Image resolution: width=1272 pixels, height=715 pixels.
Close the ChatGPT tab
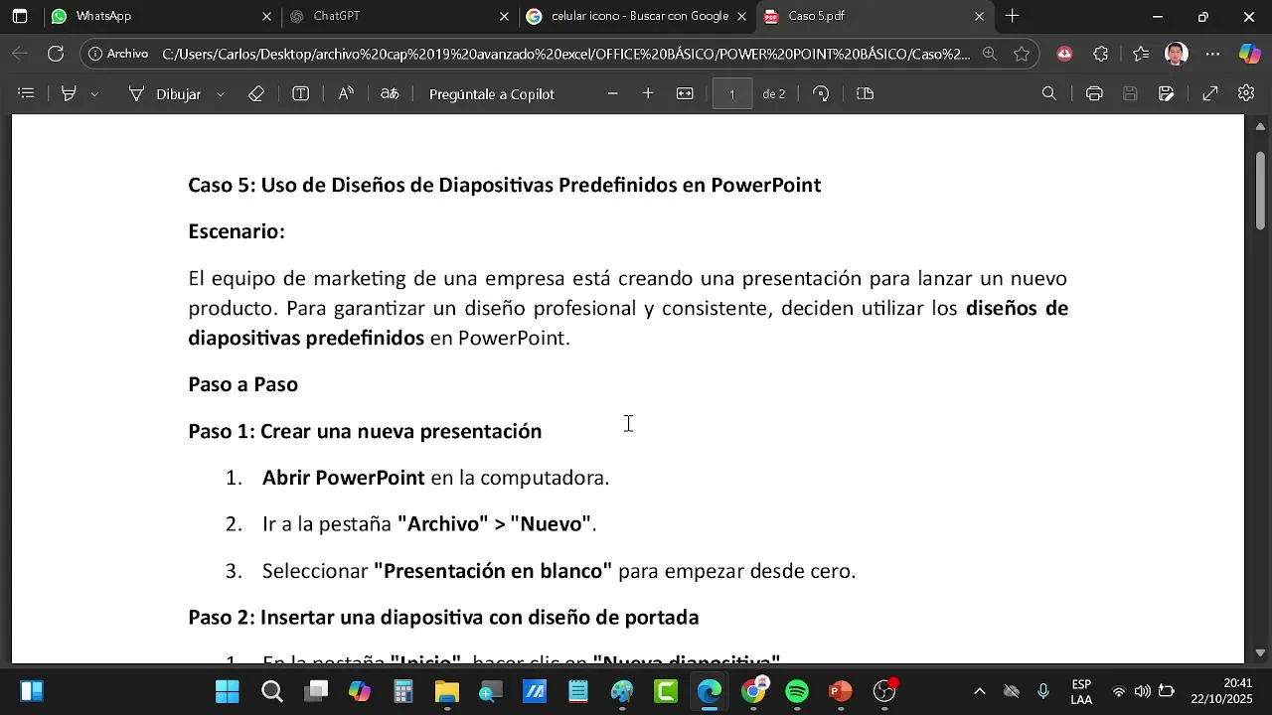coord(504,16)
